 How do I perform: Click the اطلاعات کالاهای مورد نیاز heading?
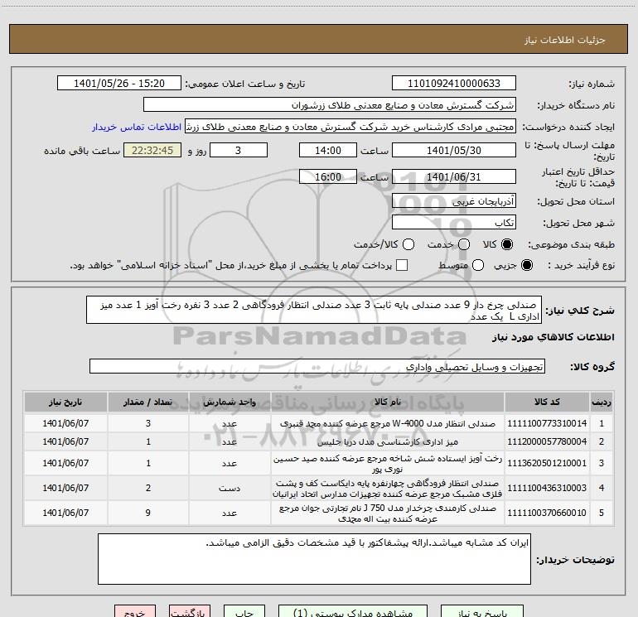coord(553,337)
